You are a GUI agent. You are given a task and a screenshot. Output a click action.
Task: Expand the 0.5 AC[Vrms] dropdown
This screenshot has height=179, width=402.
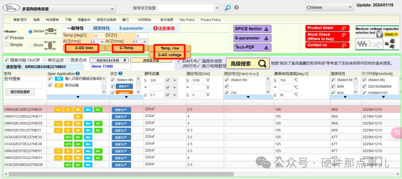point(97,42)
